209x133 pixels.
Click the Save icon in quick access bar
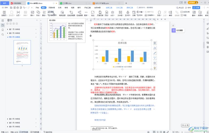click(11, 8)
